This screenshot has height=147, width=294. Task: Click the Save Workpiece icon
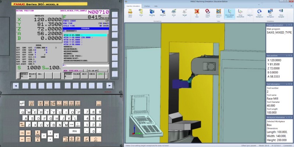270,13
